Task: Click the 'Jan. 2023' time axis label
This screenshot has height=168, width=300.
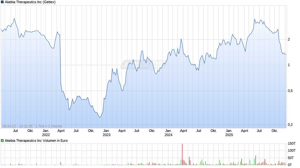Action: coord(106,133)
